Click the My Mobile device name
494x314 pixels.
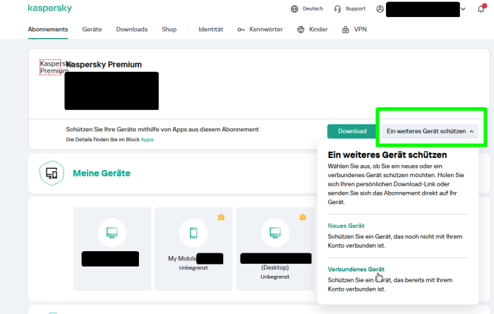[182, 258]
